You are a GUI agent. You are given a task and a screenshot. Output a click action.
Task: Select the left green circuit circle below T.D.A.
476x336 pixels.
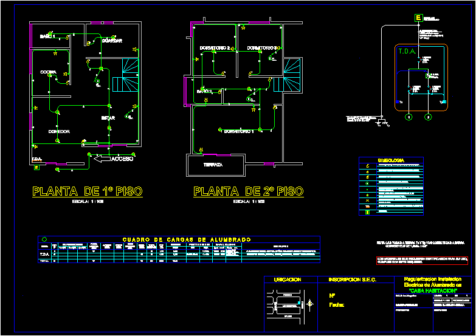410,116
